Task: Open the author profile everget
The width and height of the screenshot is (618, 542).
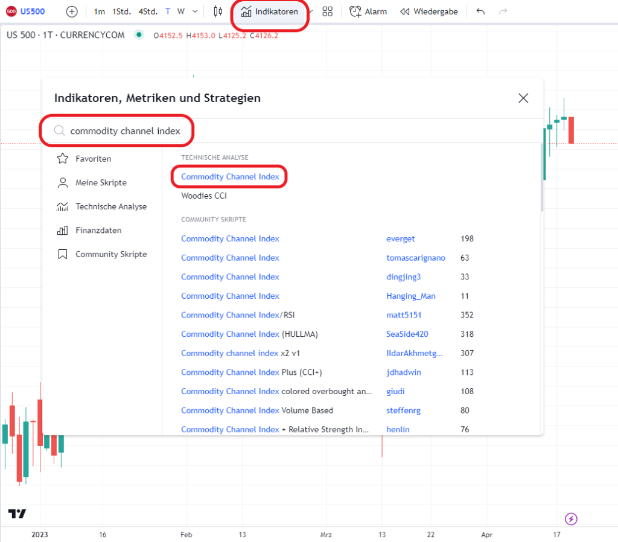Action: (401, 238)
